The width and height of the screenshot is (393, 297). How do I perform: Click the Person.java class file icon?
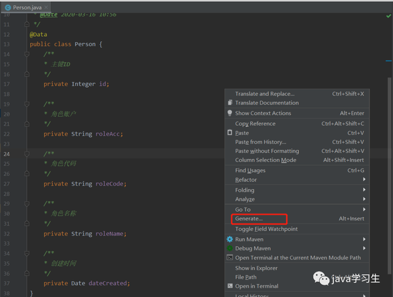8,7
